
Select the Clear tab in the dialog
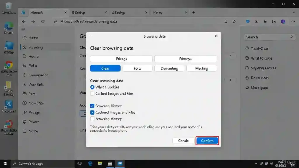[x=105, y=68]
